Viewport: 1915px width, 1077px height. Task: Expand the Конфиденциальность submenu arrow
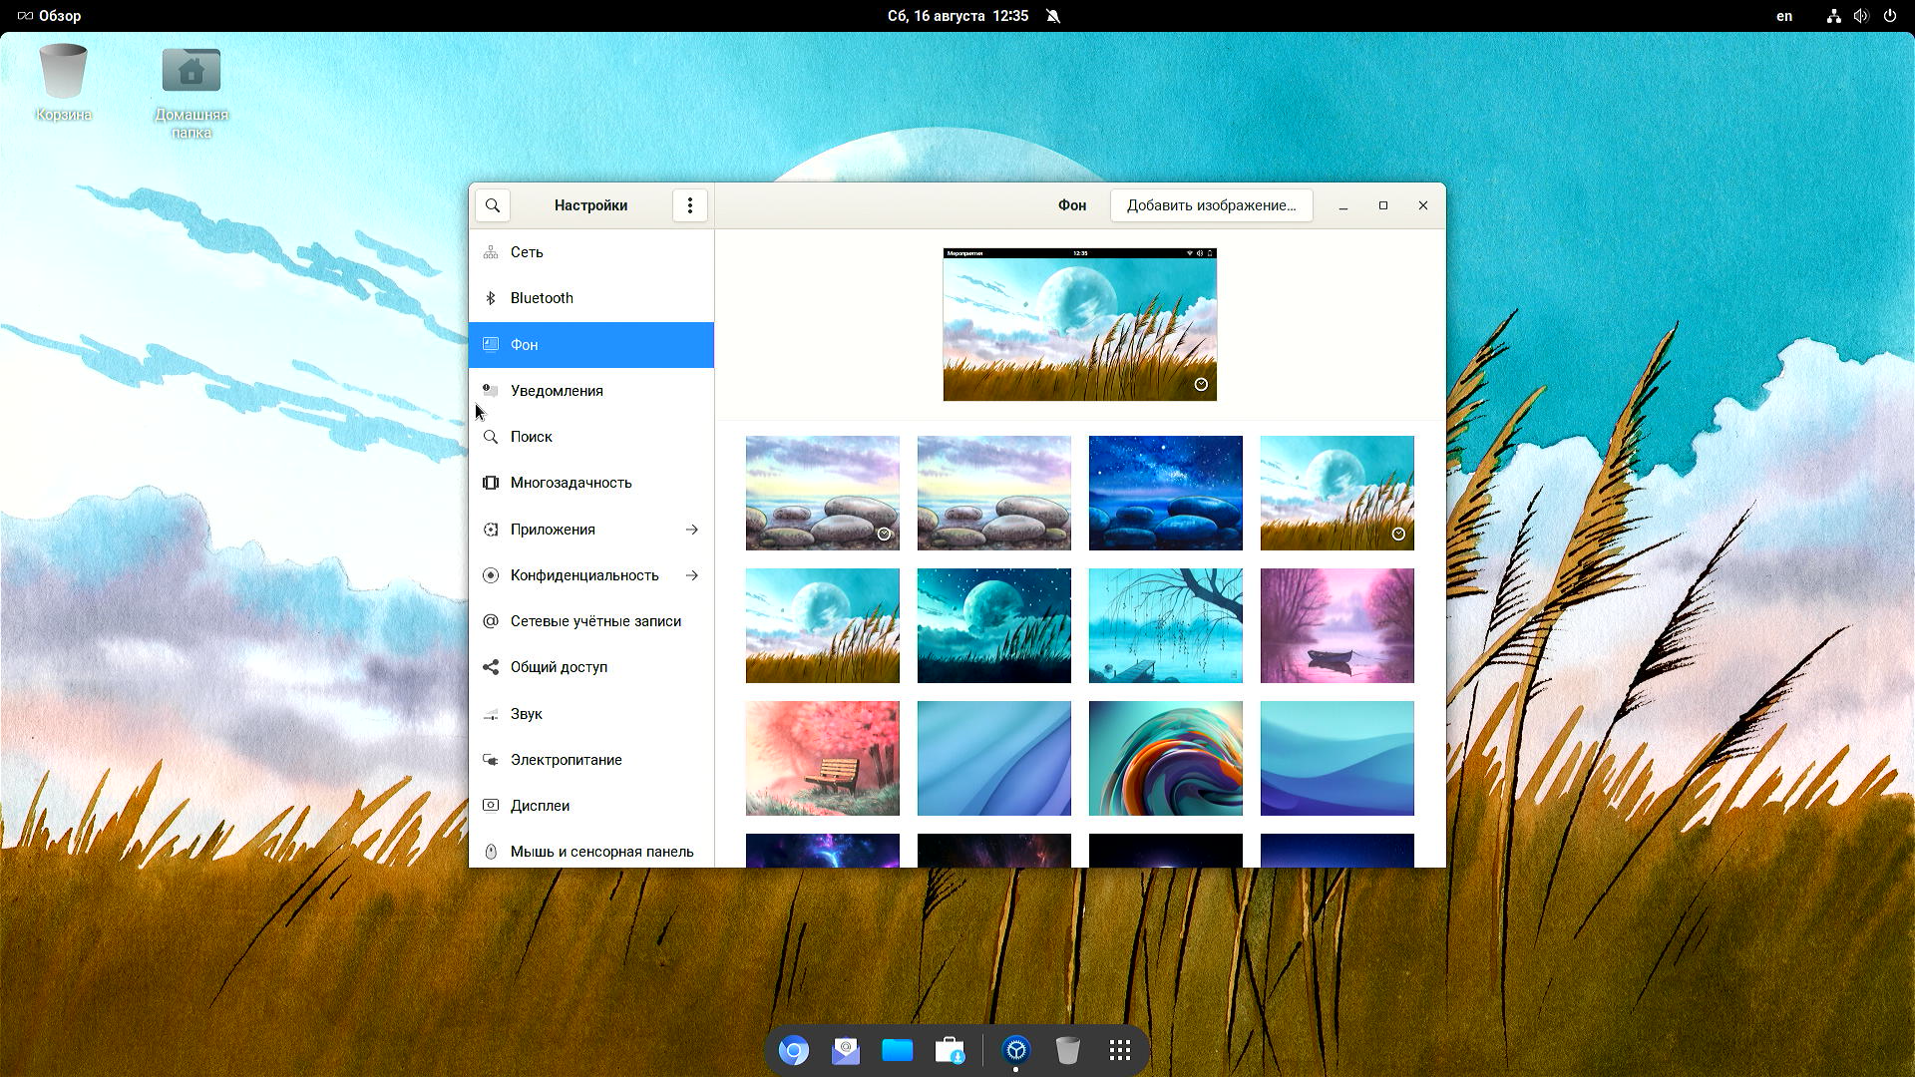click(691, 575)
